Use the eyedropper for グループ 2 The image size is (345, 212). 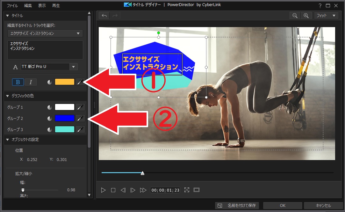(x=80, y=118)
